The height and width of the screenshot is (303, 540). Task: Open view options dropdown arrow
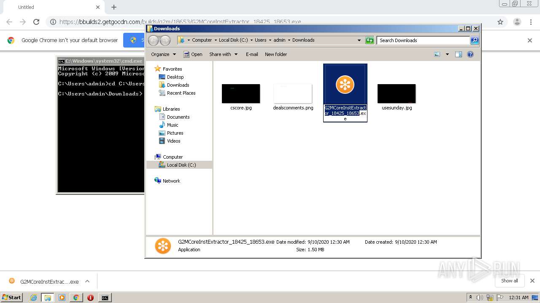click(447, 54)
